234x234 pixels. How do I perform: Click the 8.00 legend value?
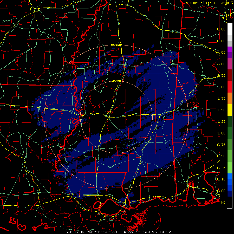click(x=221, y=29)
